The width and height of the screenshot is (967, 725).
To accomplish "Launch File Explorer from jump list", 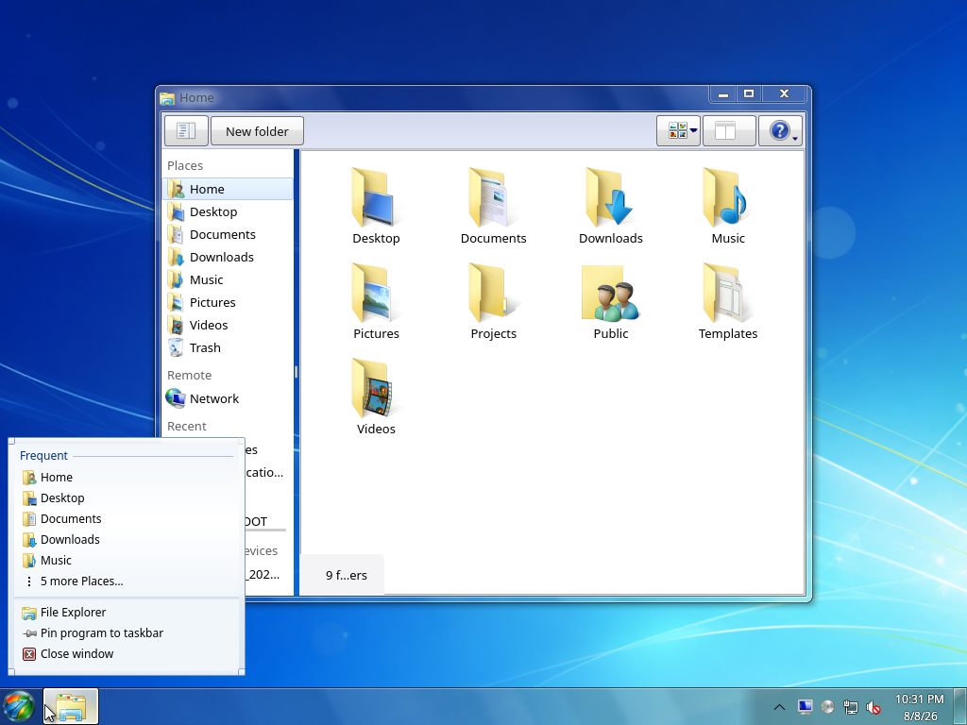I will pyautogui.click(x=126, y=612).
